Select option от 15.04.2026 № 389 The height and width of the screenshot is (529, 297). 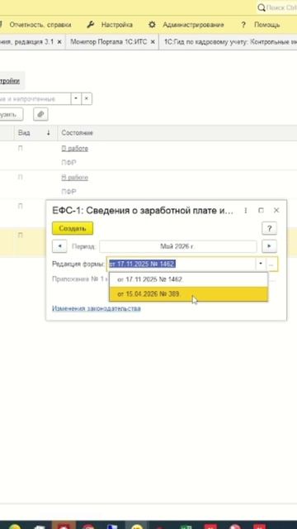(x=189, y=294)
